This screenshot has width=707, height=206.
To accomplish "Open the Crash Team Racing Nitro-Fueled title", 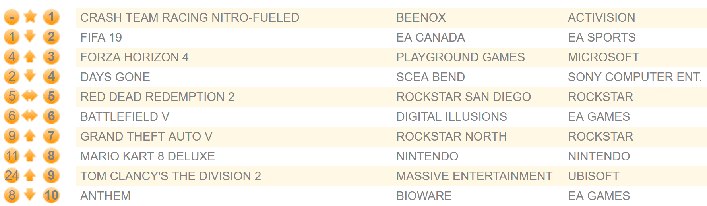I will pyautogui.click(x=190, y=18).
